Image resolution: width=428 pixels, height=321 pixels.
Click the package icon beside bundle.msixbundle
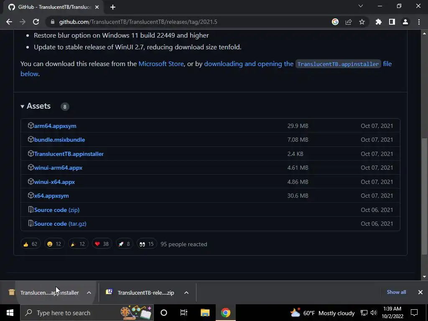(31, 140)
